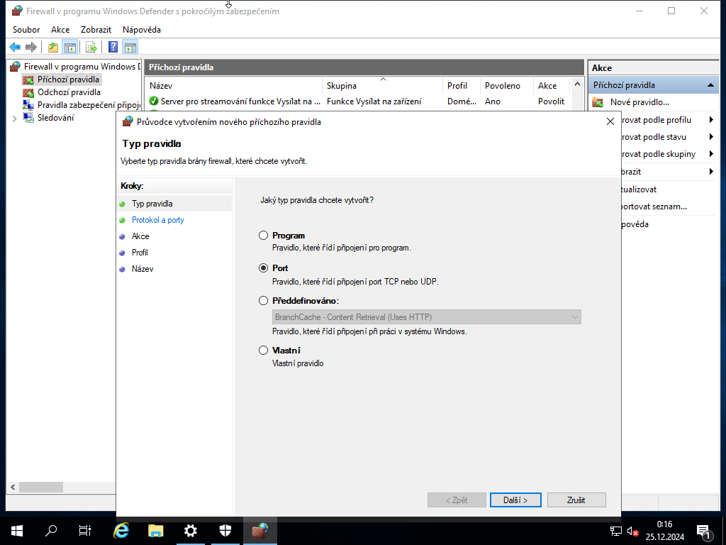Open the Export list toolbar icon

click(x=91, y=47)
